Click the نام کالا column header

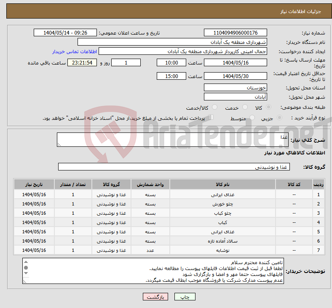coord(222,184)
